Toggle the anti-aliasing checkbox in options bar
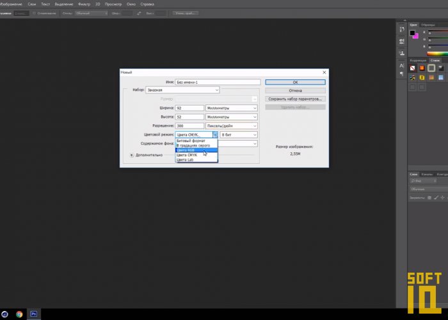Viewport: 448px width, 320px height. click(34, 13)
